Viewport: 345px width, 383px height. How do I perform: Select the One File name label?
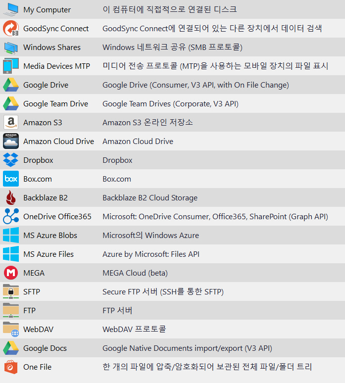click(x=38, y=367)
